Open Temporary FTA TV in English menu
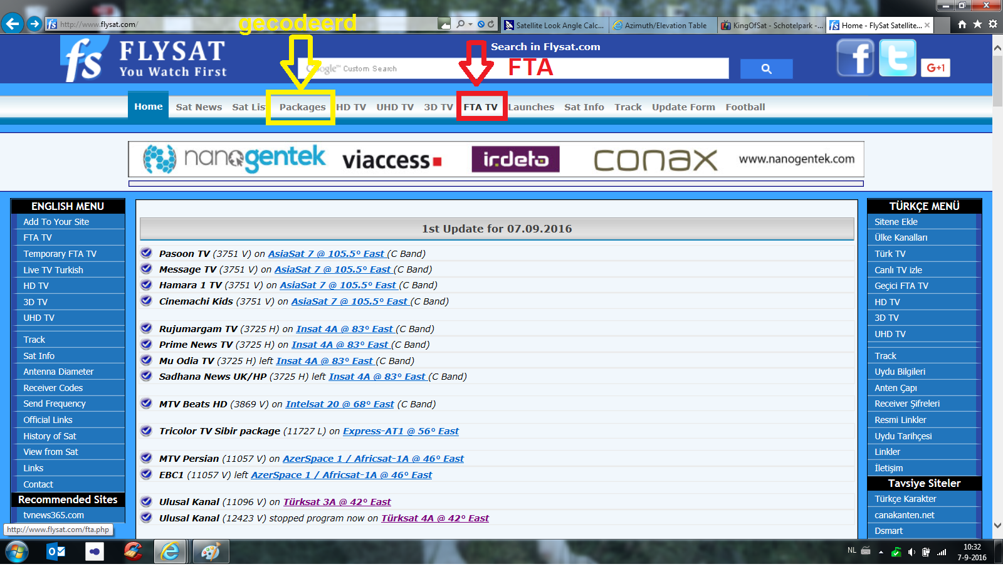Viewport: 1003px width, 569px height. point(60,254)
